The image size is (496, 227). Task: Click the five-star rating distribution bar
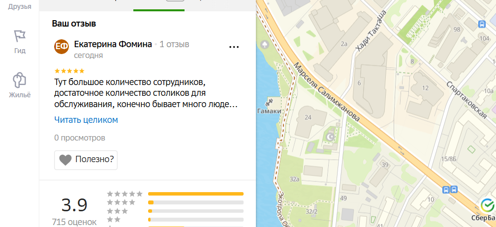click(196, 194)
